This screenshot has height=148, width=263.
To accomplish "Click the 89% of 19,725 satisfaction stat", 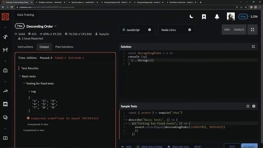I will click(x=51, y=34).
